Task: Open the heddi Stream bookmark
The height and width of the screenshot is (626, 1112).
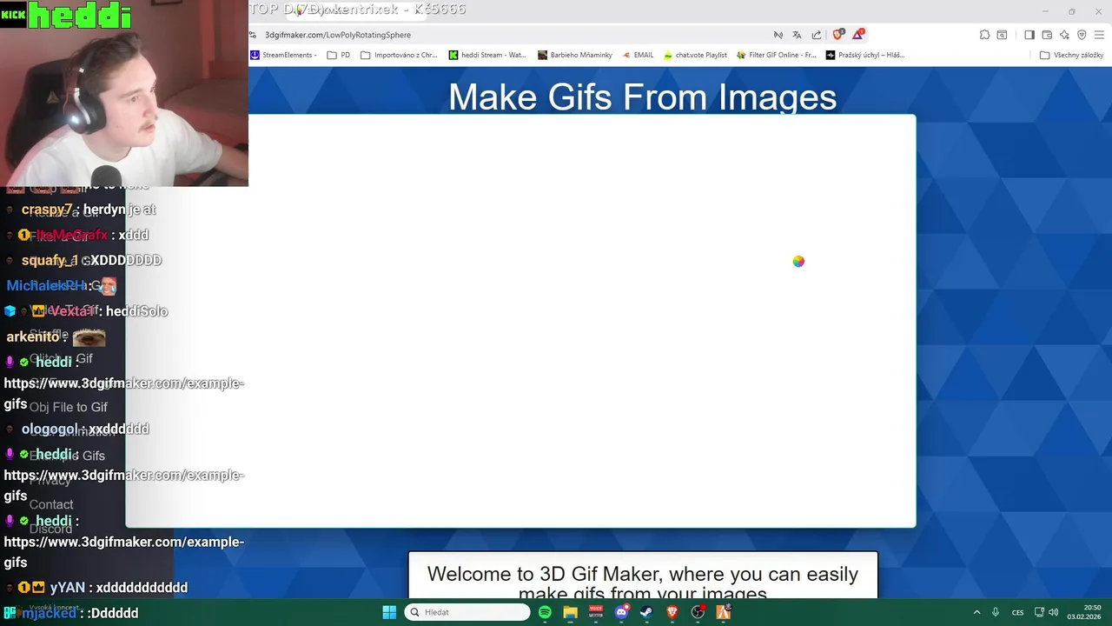Action: pyautogui.click(x=487, y=55)
